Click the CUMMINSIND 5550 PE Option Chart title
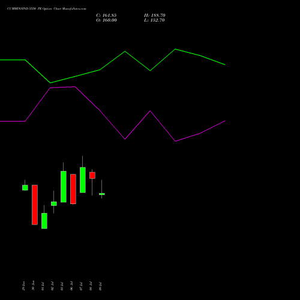Image resolution: width=300 pixels, height=300 pixels. (47, 9)
